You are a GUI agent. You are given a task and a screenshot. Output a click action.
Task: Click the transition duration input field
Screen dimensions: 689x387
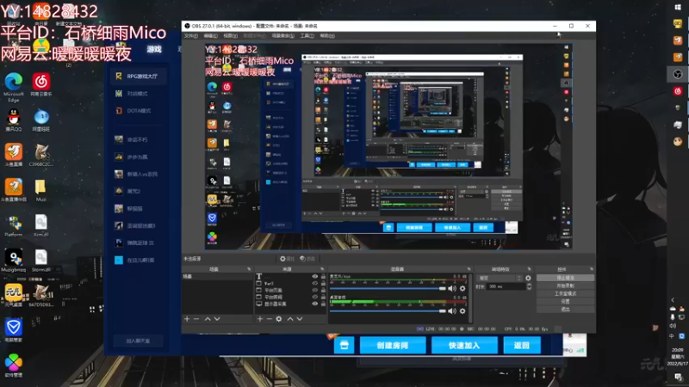[x=506, y=286]
